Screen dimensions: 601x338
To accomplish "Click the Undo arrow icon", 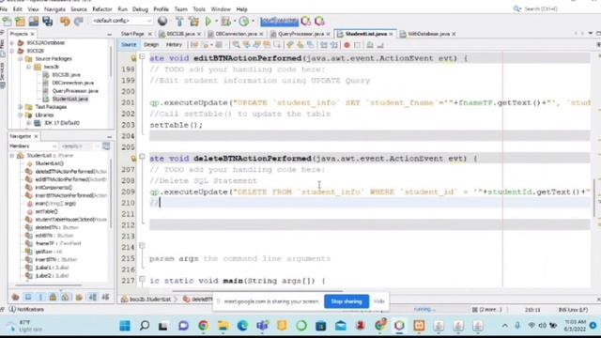I will click(x=65, y=21).
